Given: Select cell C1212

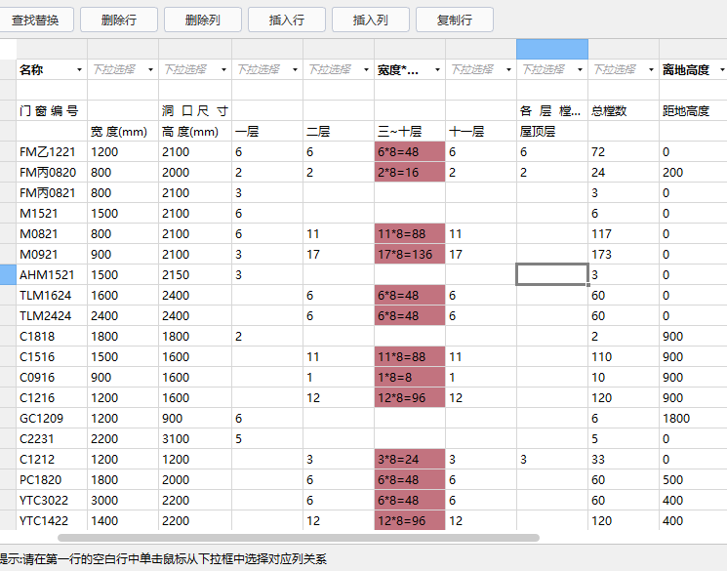Looking at the screenshot, I should [52, 459].
